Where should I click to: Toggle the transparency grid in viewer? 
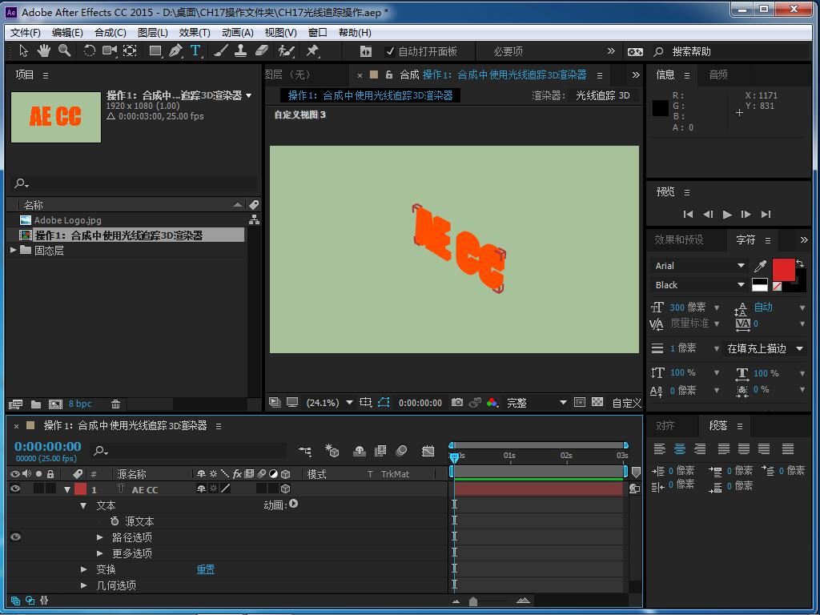[597, 402]
